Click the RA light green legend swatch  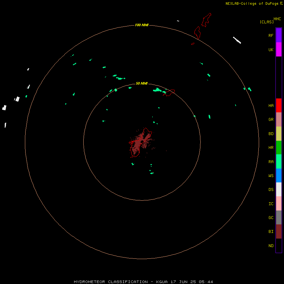279,162
